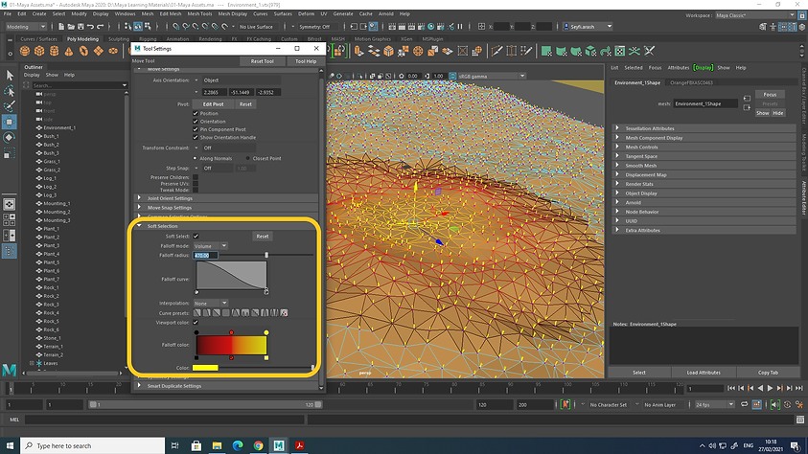The height and width of the screenshot is (454, 808).
Task: Select the Multi-Cut tool shelf icon
Action: (x=496, y=51)
